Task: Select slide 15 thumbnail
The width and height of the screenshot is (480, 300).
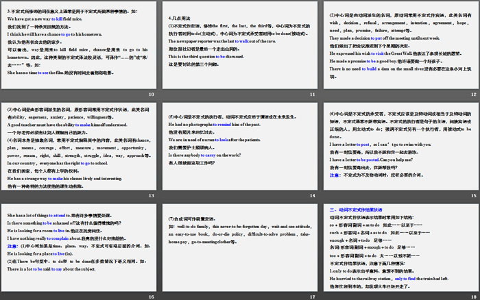Action: [x=401, y=146]
